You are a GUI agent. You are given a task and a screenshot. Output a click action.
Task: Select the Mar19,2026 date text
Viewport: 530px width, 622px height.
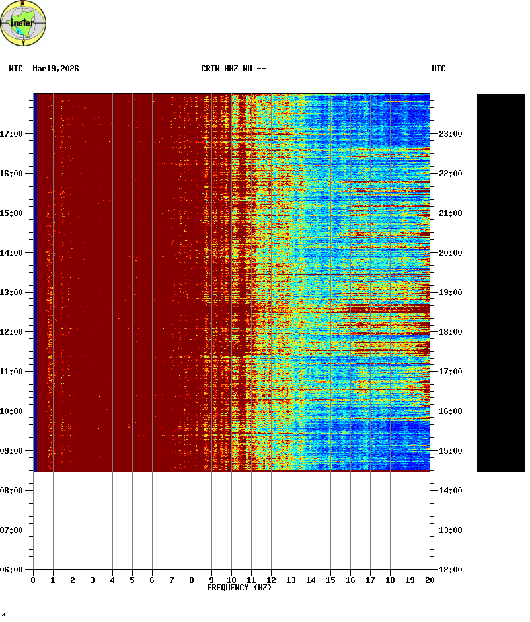click(x=56, y=69)
